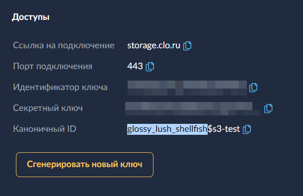Click the blurred Идентификатор ключа value

[x=187, y=88]
